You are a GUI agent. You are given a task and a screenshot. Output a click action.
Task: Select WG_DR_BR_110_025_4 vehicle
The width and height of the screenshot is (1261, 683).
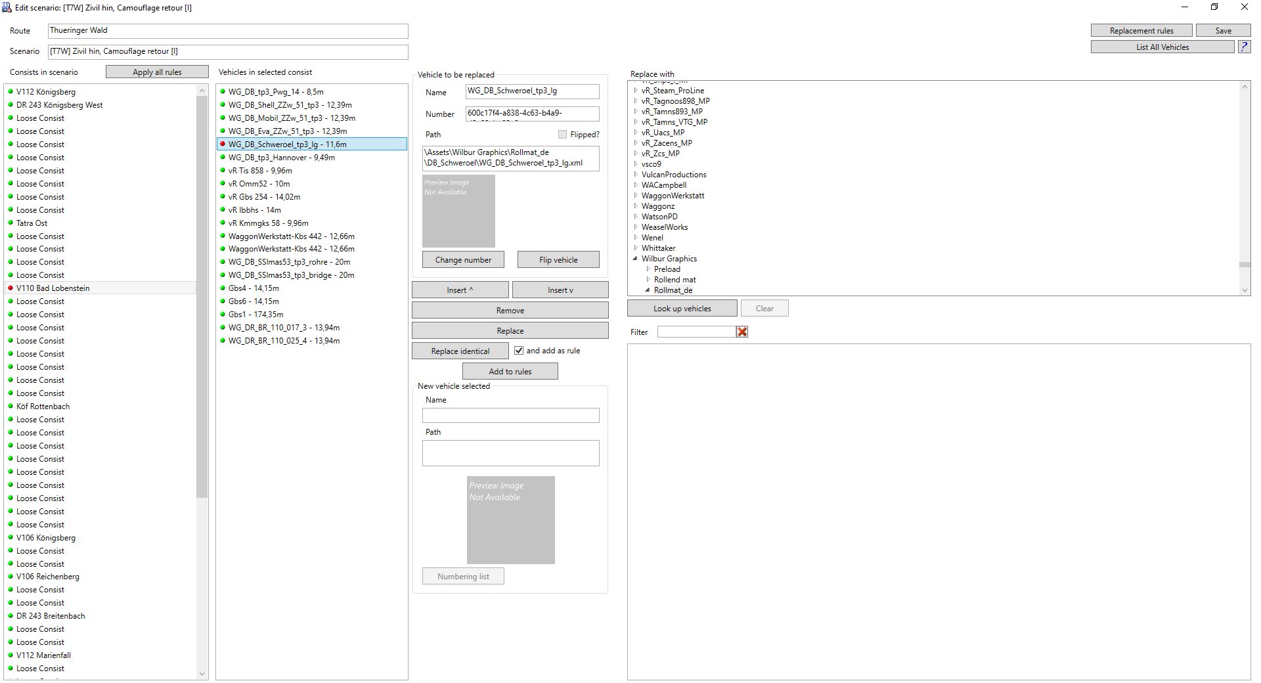[284, 341]
